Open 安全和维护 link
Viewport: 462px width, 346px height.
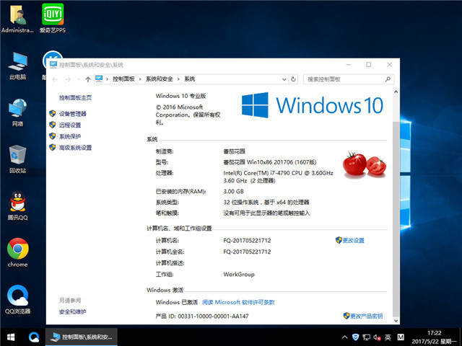72,311
